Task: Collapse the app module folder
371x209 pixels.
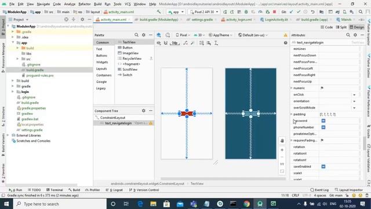Action: point(13,42)
